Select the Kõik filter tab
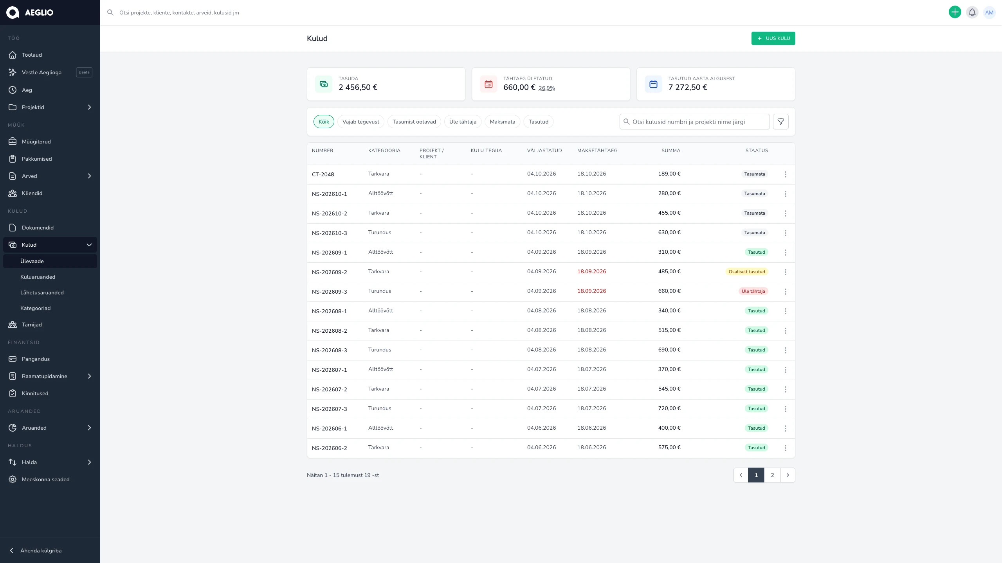This screenshot has height=563, width=1002. [x=324, y=122]
